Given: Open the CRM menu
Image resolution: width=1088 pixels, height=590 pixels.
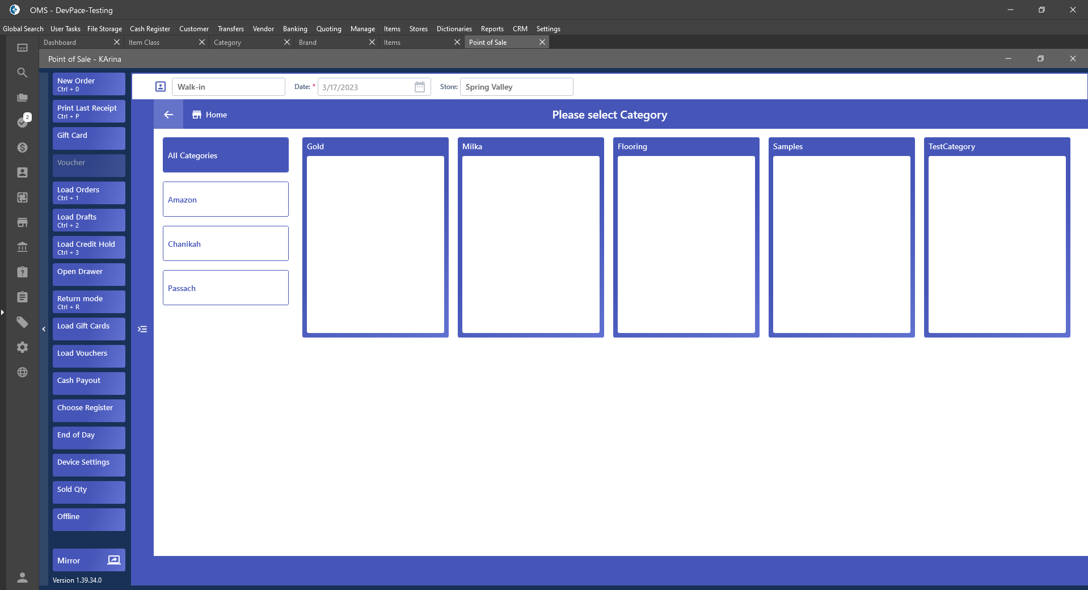Looking at the screenshot, I should [520, 29].
